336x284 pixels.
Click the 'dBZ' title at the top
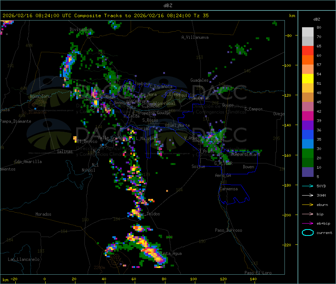coord(168,6)
